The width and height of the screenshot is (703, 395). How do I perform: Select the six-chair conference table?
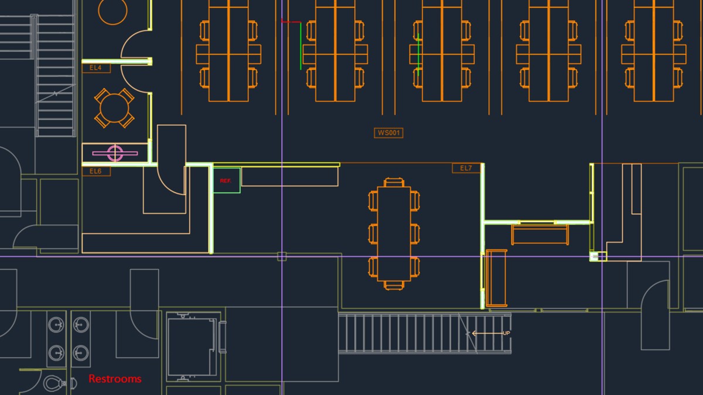394,234
